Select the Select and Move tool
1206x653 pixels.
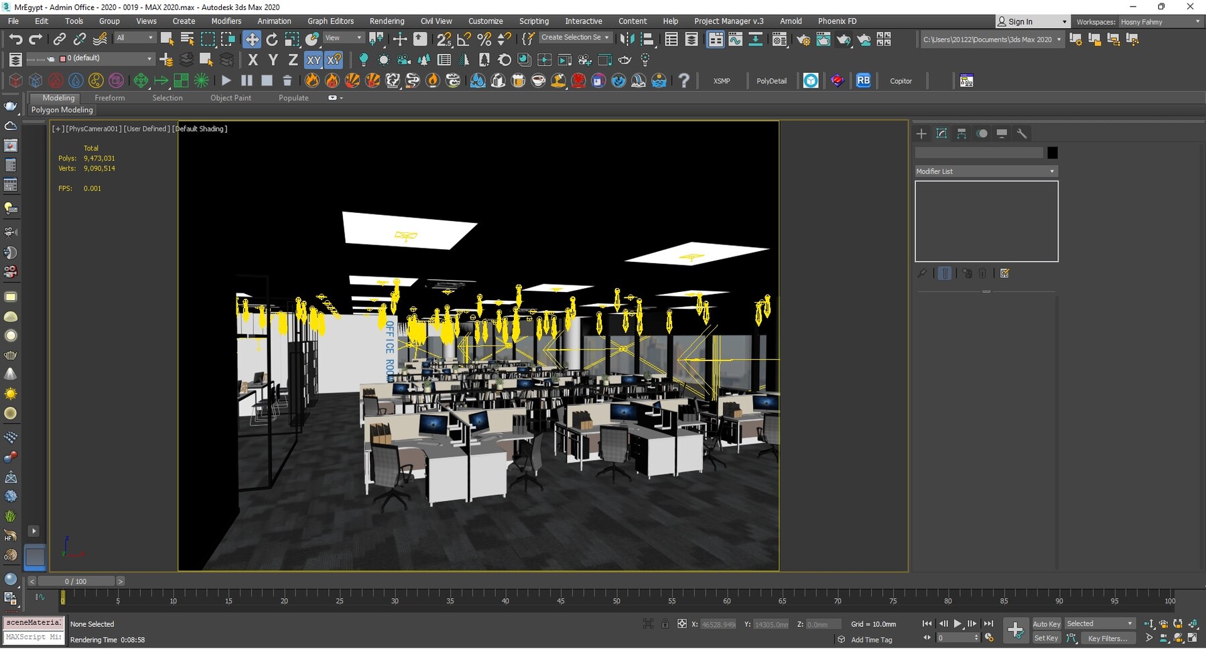point(252,40)
